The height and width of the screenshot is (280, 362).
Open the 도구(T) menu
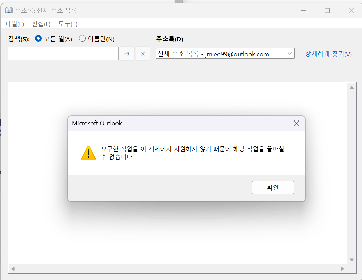(x=68, y=24)
